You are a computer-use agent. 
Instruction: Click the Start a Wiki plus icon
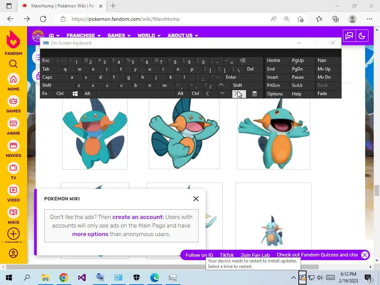pyautogui.click(x=13, y=234)
